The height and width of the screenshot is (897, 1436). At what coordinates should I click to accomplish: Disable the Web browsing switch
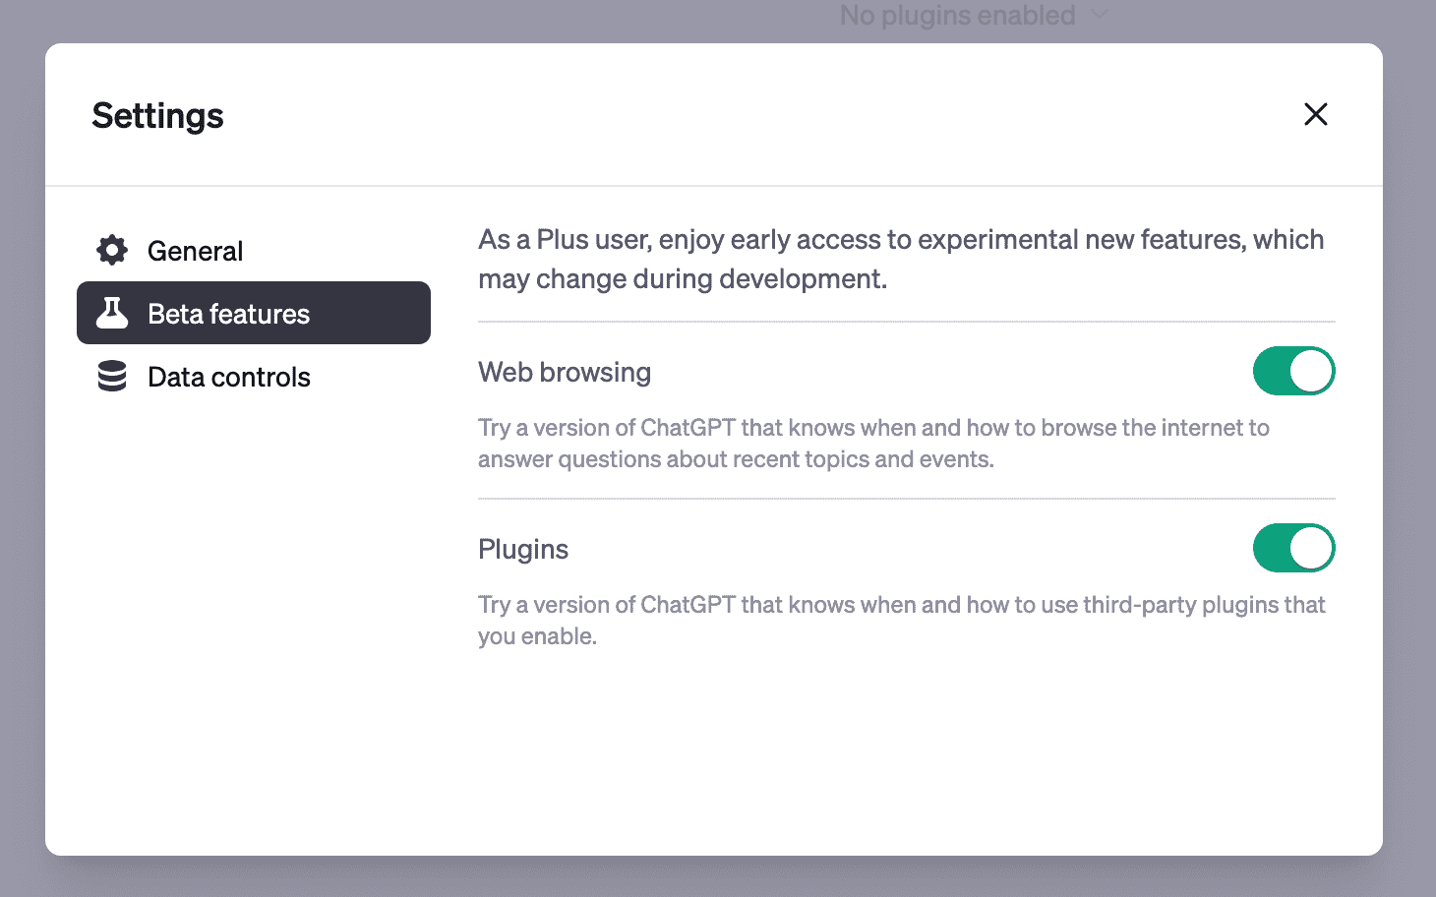click(1293, 371)
